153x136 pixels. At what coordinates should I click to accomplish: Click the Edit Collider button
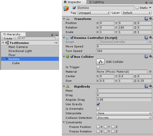[x=100, y=62]
